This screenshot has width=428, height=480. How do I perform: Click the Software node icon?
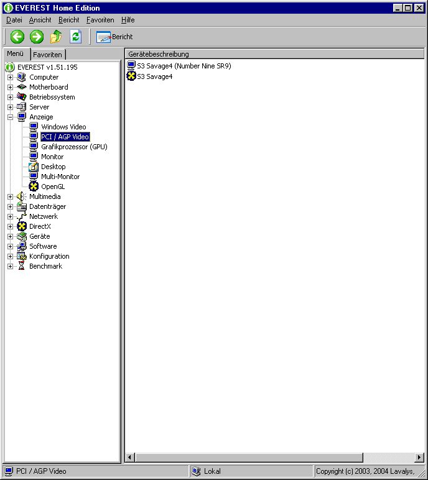point(21,246)
